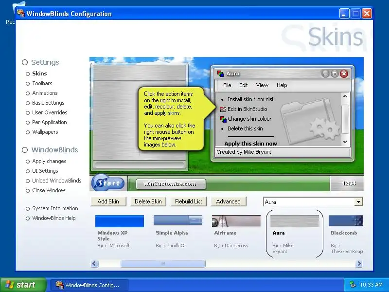Open UI Settings from sidebar
Screen dimensions: 389x292
[42, 171]
